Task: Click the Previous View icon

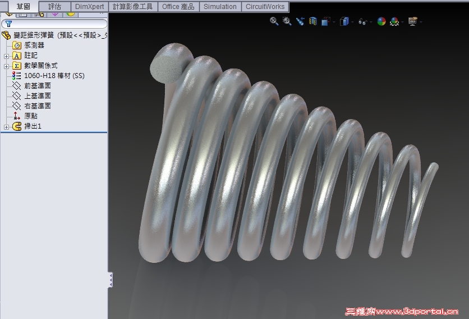Action: click(300, 21)
